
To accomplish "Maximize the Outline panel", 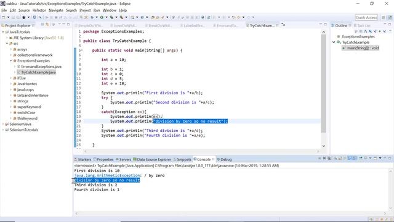I will (x=390, y=25).
